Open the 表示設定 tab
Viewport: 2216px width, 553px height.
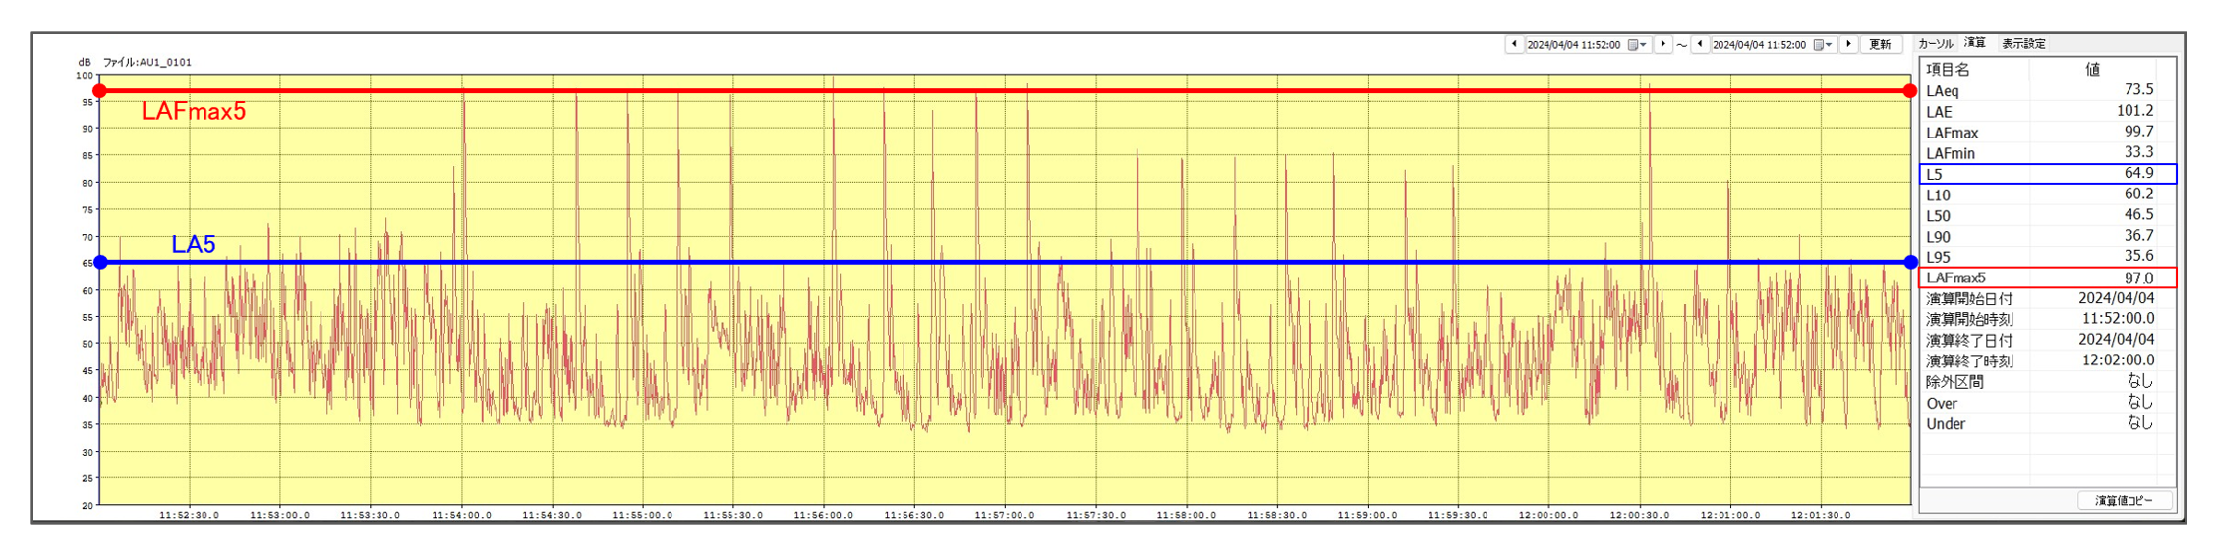tap(2023, 43)
